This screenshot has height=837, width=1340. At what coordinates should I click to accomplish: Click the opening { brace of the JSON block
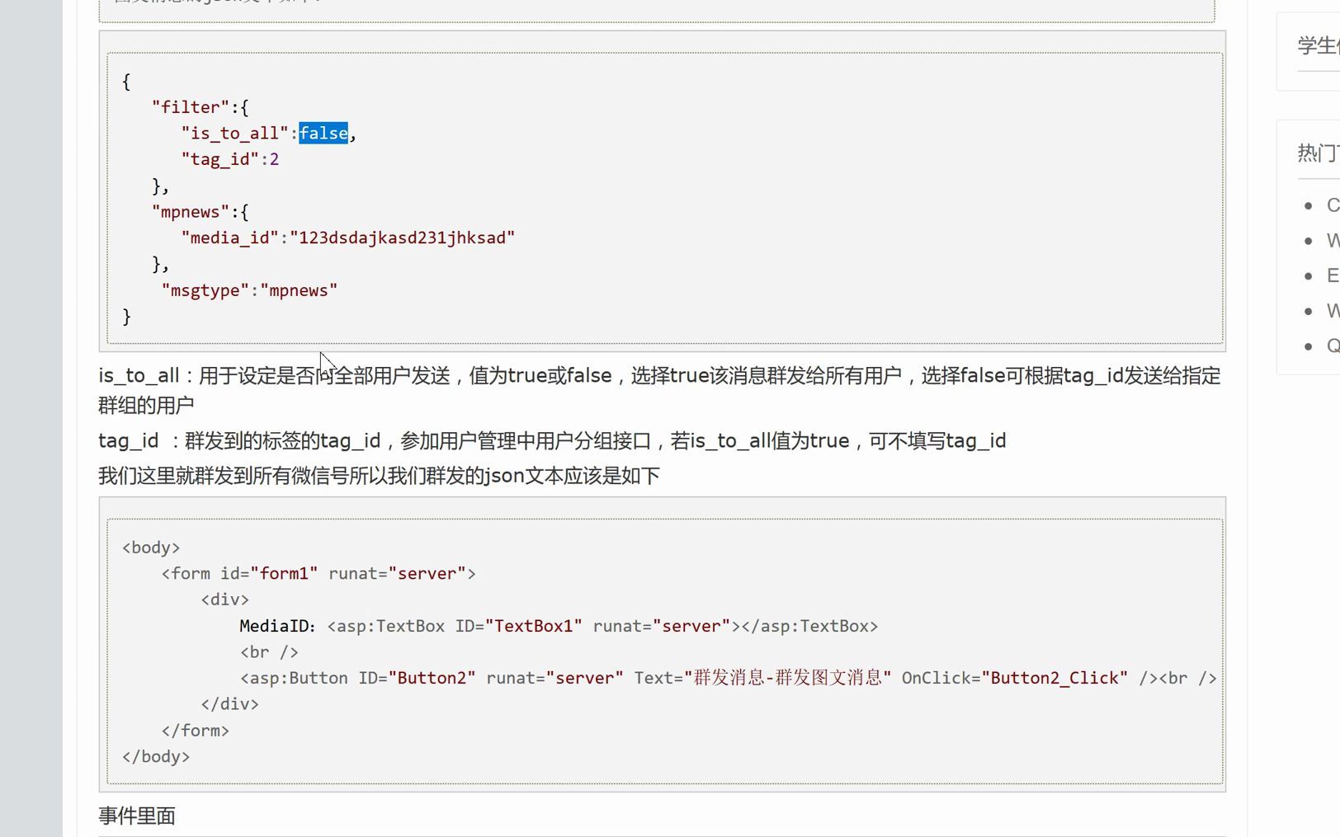(x=126, y=81)
